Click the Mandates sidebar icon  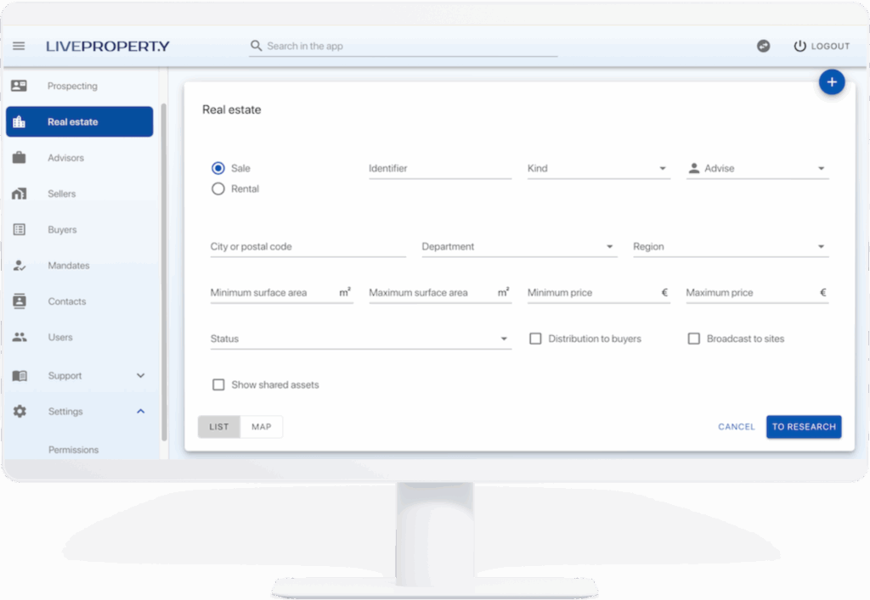(x=20, y=266)
